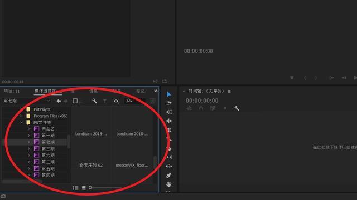Click the program monitor timecode 00:00:00:00
Screen dimensions: 357x200
click(x=199, y=51)
